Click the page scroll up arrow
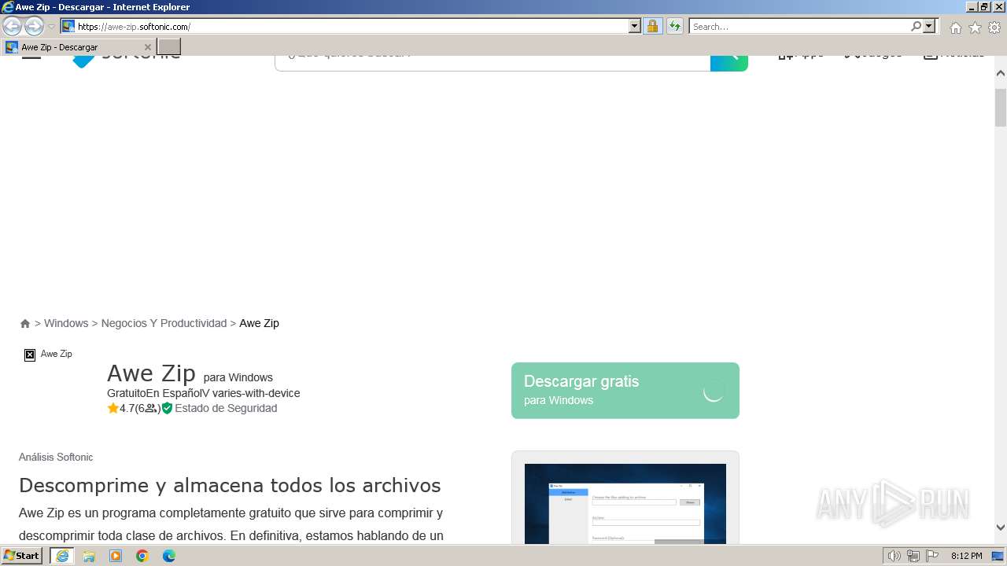This screenshot has height=566, width=1007. pyautogui.click(x=1001, y=73)
